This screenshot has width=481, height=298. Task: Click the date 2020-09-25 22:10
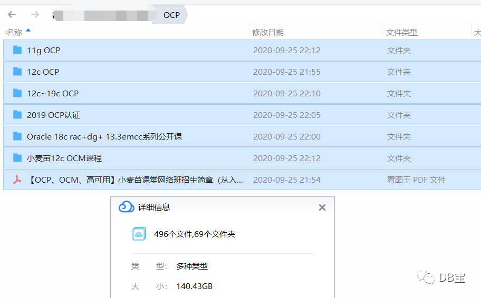click(287, 93)
